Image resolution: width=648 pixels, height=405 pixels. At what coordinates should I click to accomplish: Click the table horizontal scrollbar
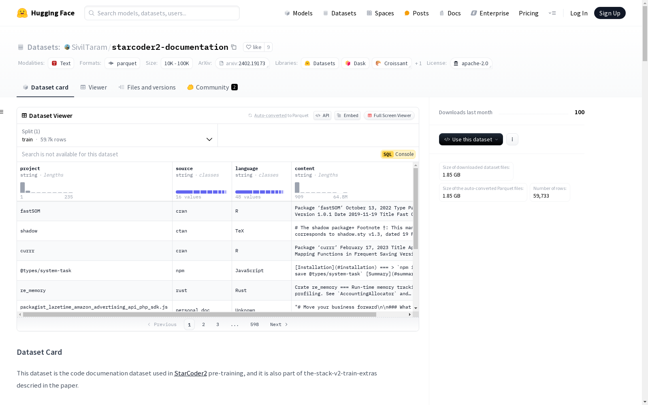pyautogui.click(x=199, y=314)
